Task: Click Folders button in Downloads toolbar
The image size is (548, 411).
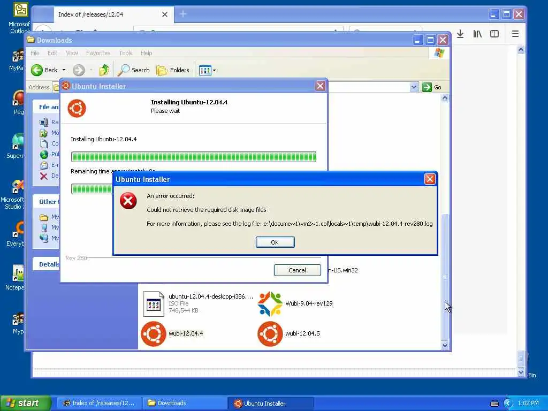Action: 173,70
